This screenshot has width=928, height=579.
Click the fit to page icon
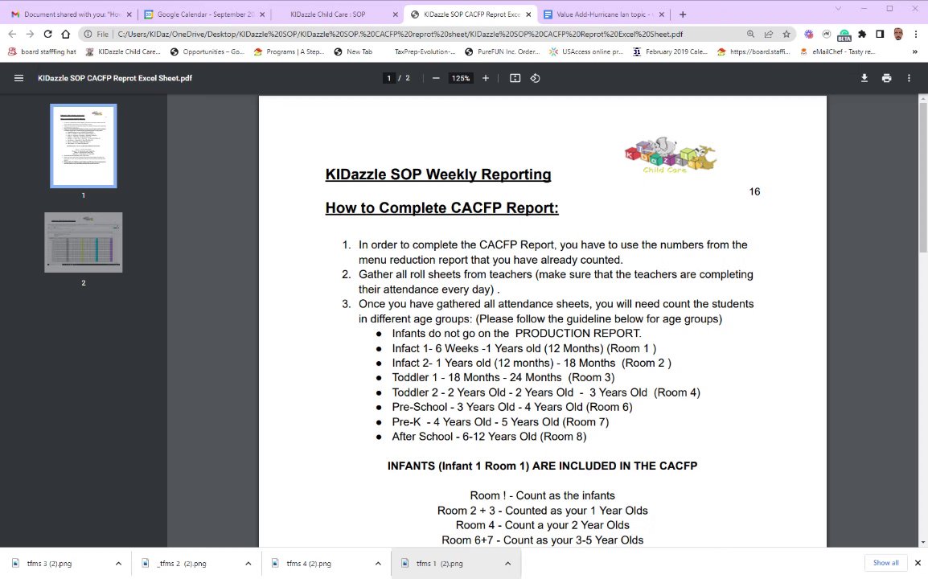[x=515, y=78]
